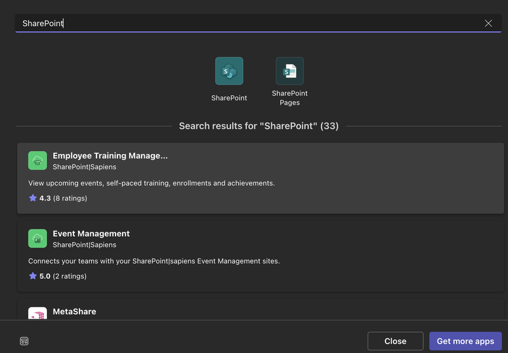Open the SharePoint Pages app icon

pos(290,71)
